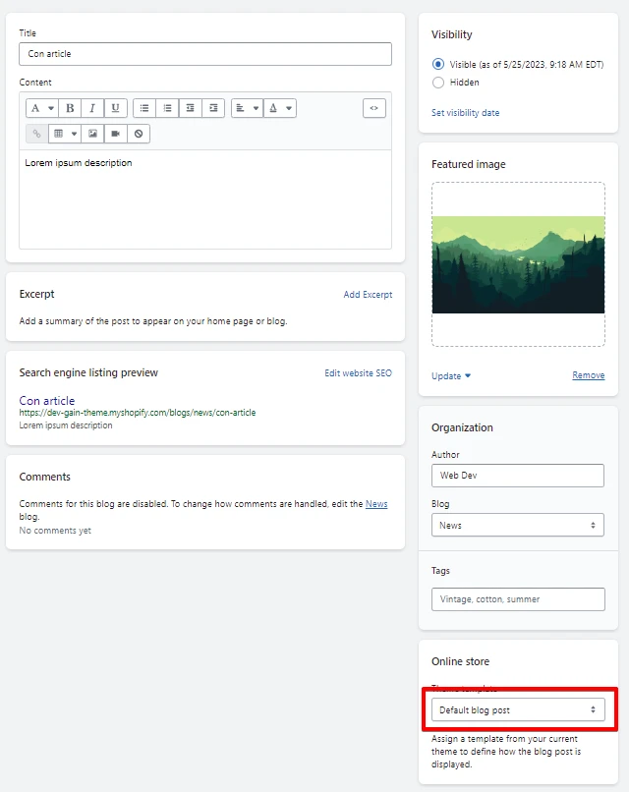Open the text formatting (A) dropdown

pos(42,108)
